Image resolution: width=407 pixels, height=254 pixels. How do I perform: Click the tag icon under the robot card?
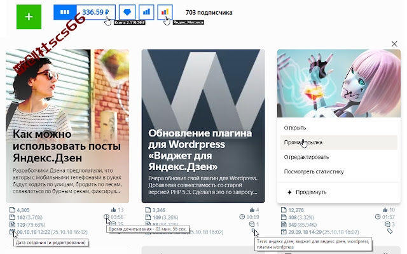pos(390,231)
